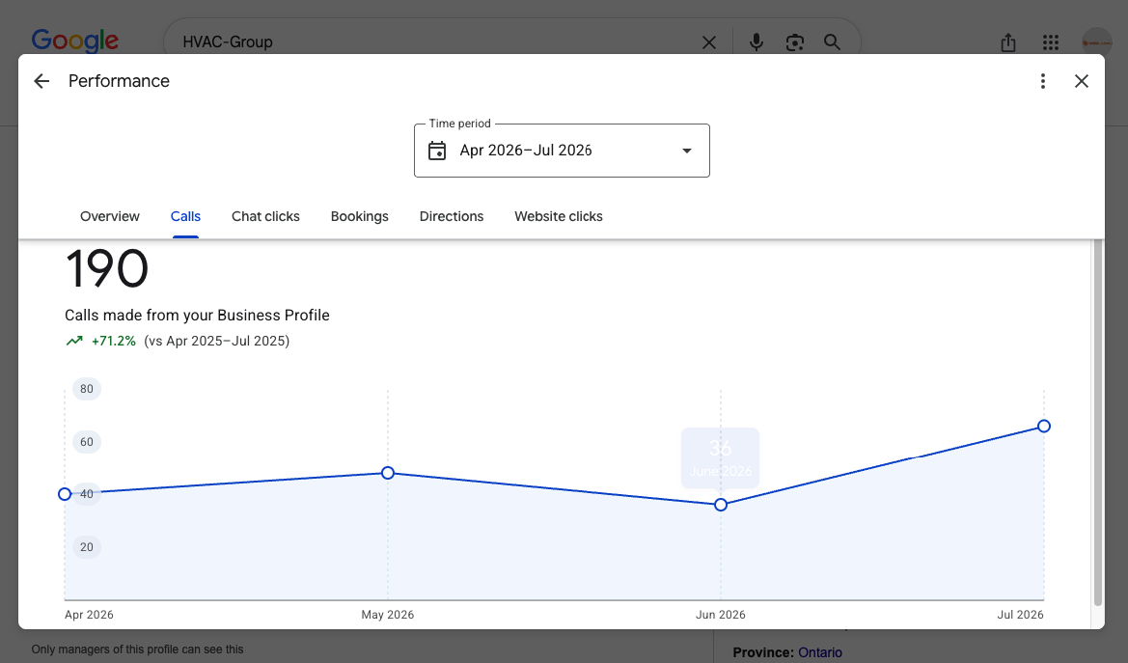This screenshot has height=663, width=1128.
Task: Expand the Time period dropdown arrow
Action: [687, 151]
